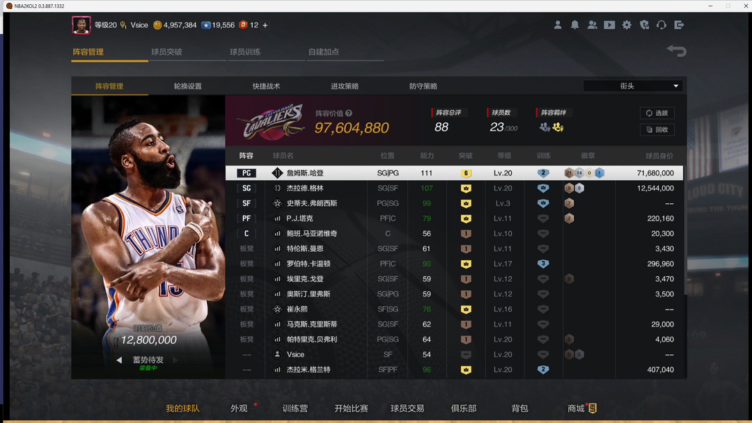The width and height of the screenshot is (752, 423).
Task: Select the SF position slot
Action: (246, 204)
